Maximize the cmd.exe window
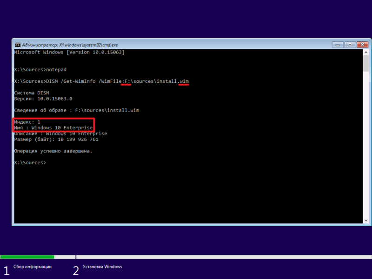 pyautogui.click(x=350, y=45)
